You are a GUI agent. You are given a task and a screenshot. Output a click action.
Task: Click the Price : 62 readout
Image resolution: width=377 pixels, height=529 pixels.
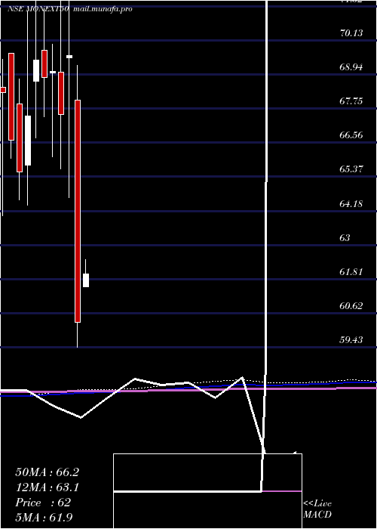[43, 503]
